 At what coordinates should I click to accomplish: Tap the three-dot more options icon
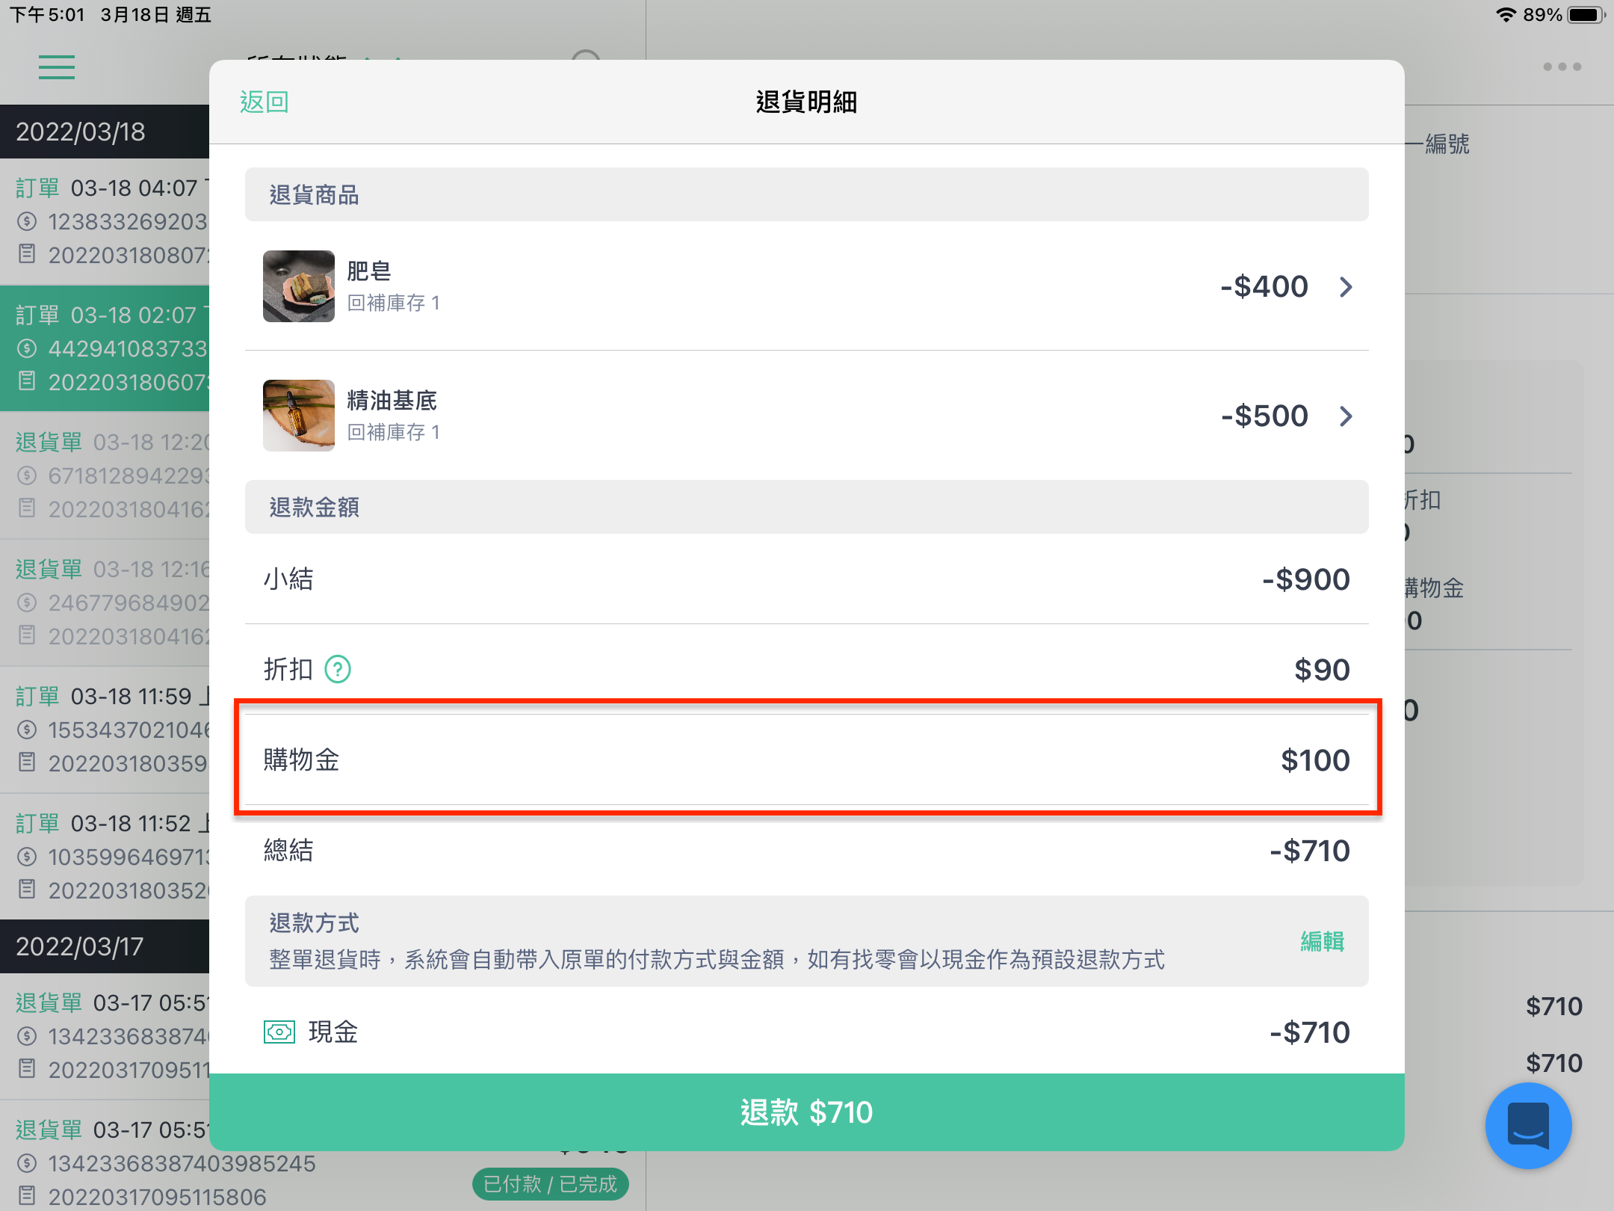(1562, 67)
